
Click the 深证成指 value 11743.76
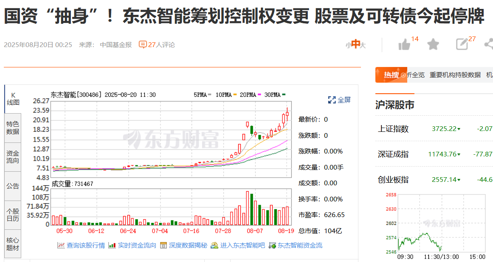pos(442,154)
